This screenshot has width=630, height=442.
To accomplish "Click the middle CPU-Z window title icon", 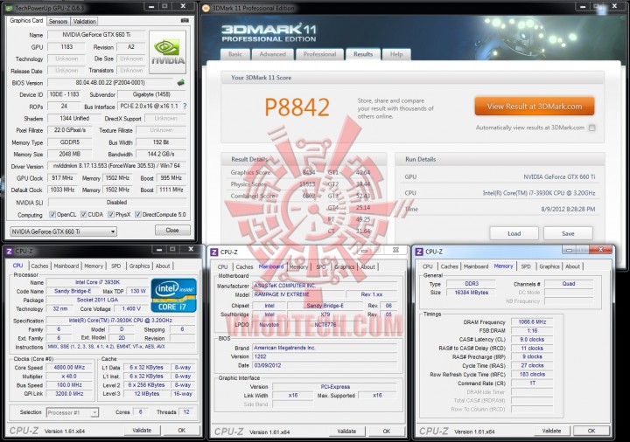I will pyautogui.click(x=214, y=252).
